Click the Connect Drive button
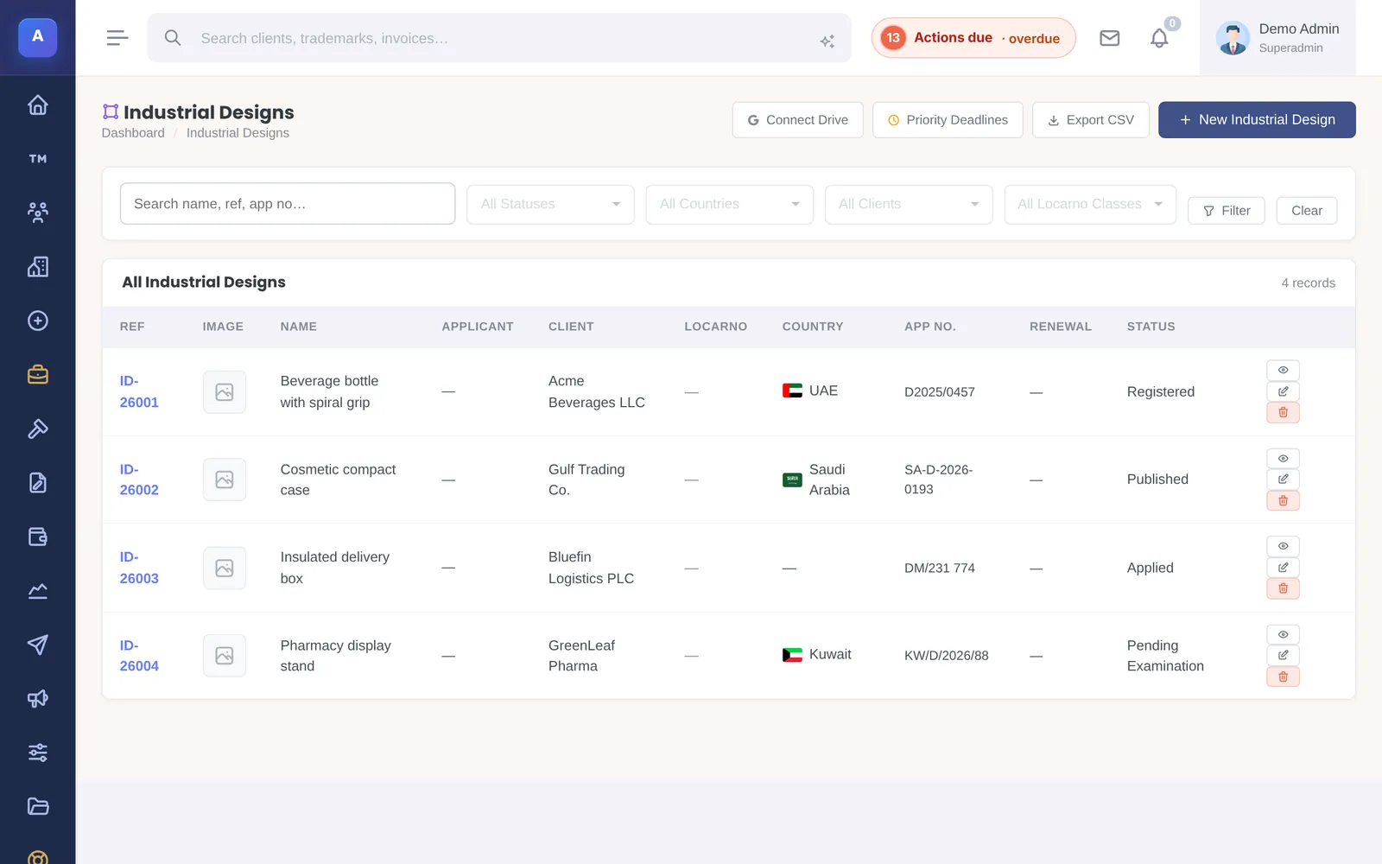1382x864 pixels. tap(797, 120)
